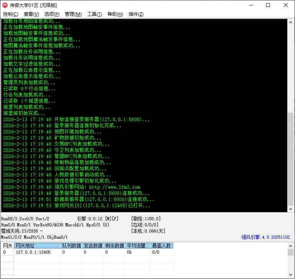Open the 工具(T) menu
Image resolution: width=295 pixels, height=279 pixels.
click(94, 14)
